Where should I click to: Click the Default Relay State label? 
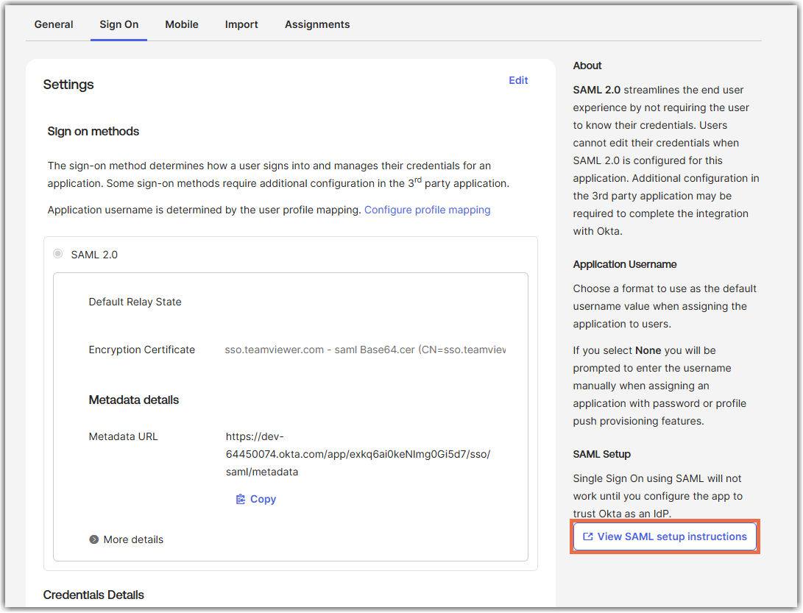click(135, 302)
